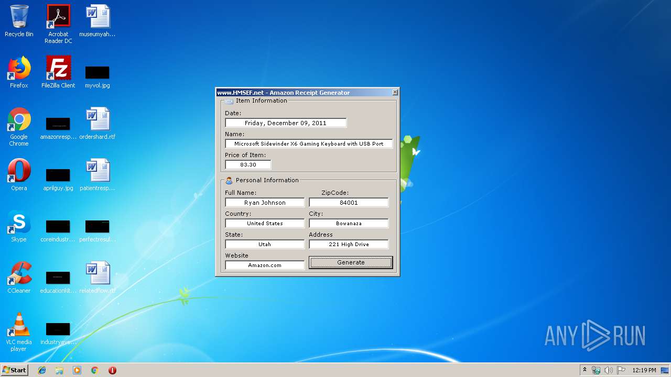This screenshot has height=377, width=671.
Task: Launch CCleaner desktop shortcut
Action: tap(19, 278)
